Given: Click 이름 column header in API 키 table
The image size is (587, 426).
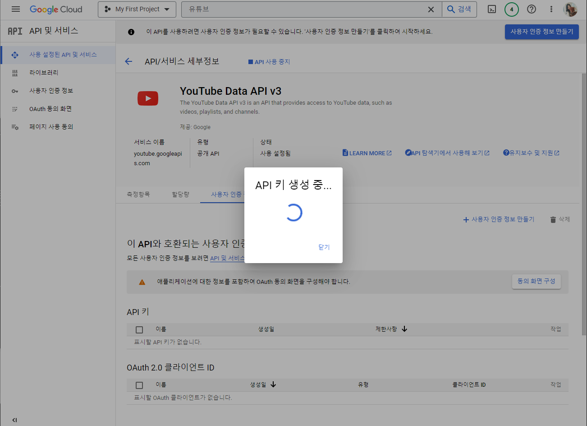Looking at the screenshot, I should click(161, 329).
